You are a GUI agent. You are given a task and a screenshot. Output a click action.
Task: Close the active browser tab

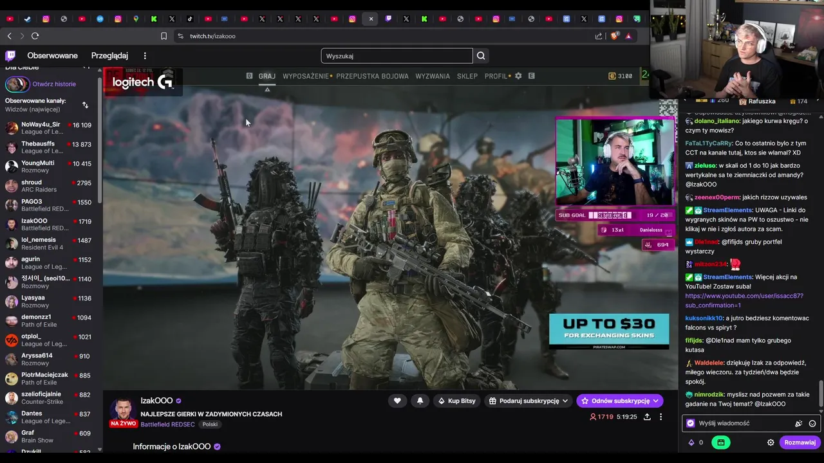pos(371,19)
